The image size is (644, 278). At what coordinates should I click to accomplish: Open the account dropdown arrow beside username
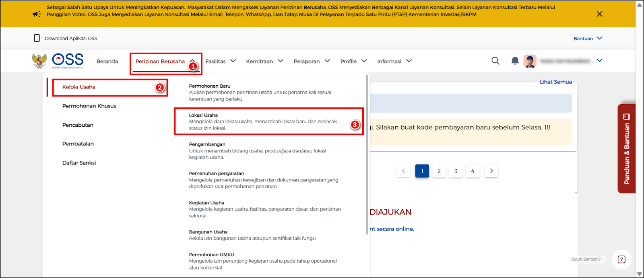[599, 61]
